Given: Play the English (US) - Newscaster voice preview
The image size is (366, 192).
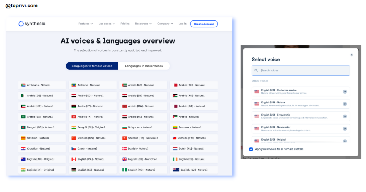Looking at the screenshot, I should 345,128.
